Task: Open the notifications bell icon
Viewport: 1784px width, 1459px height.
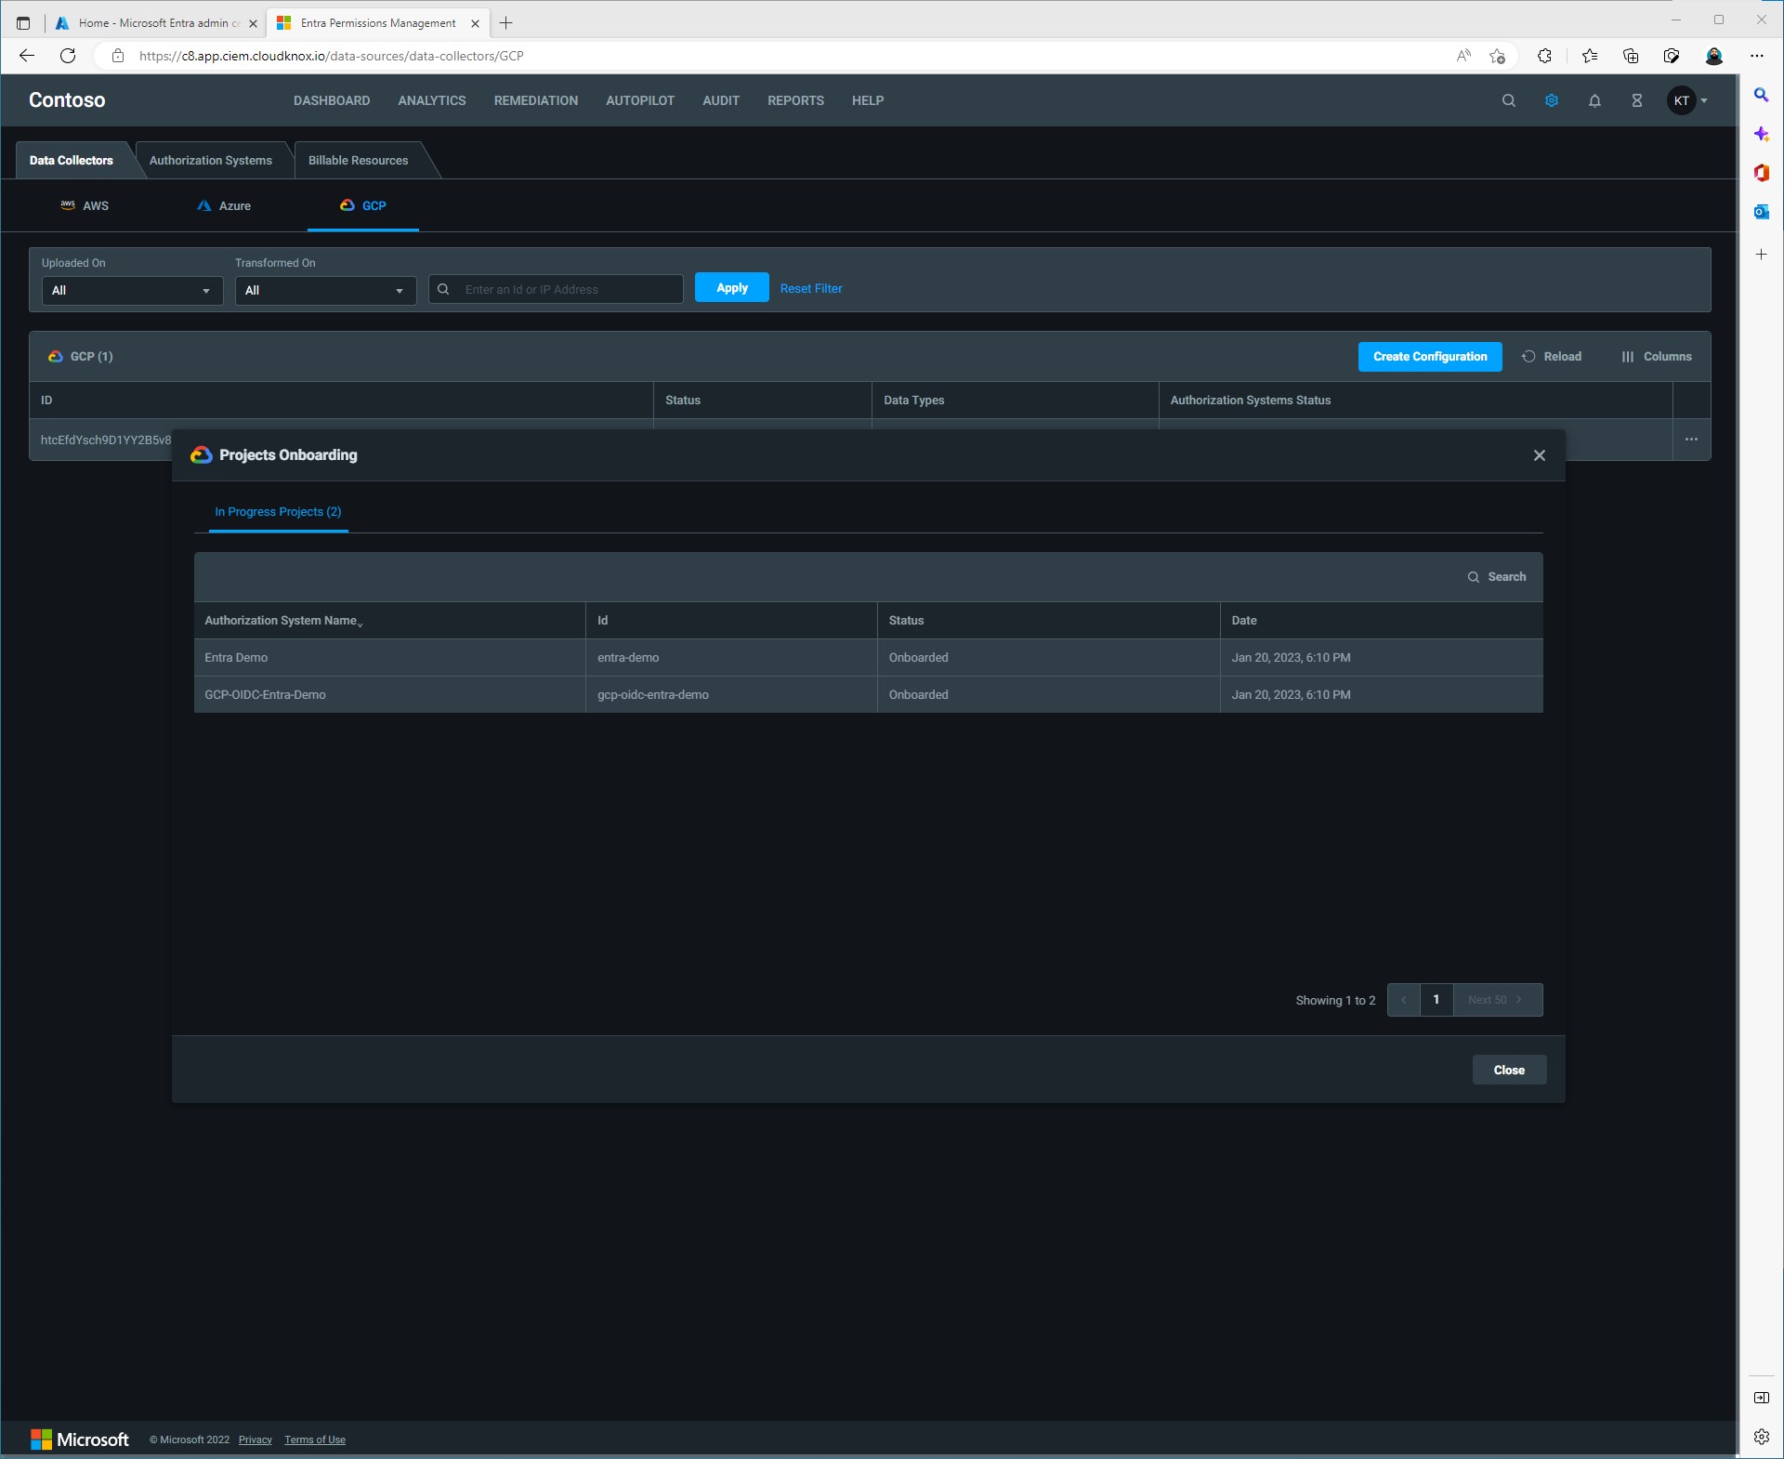Action: point(1594,100)
